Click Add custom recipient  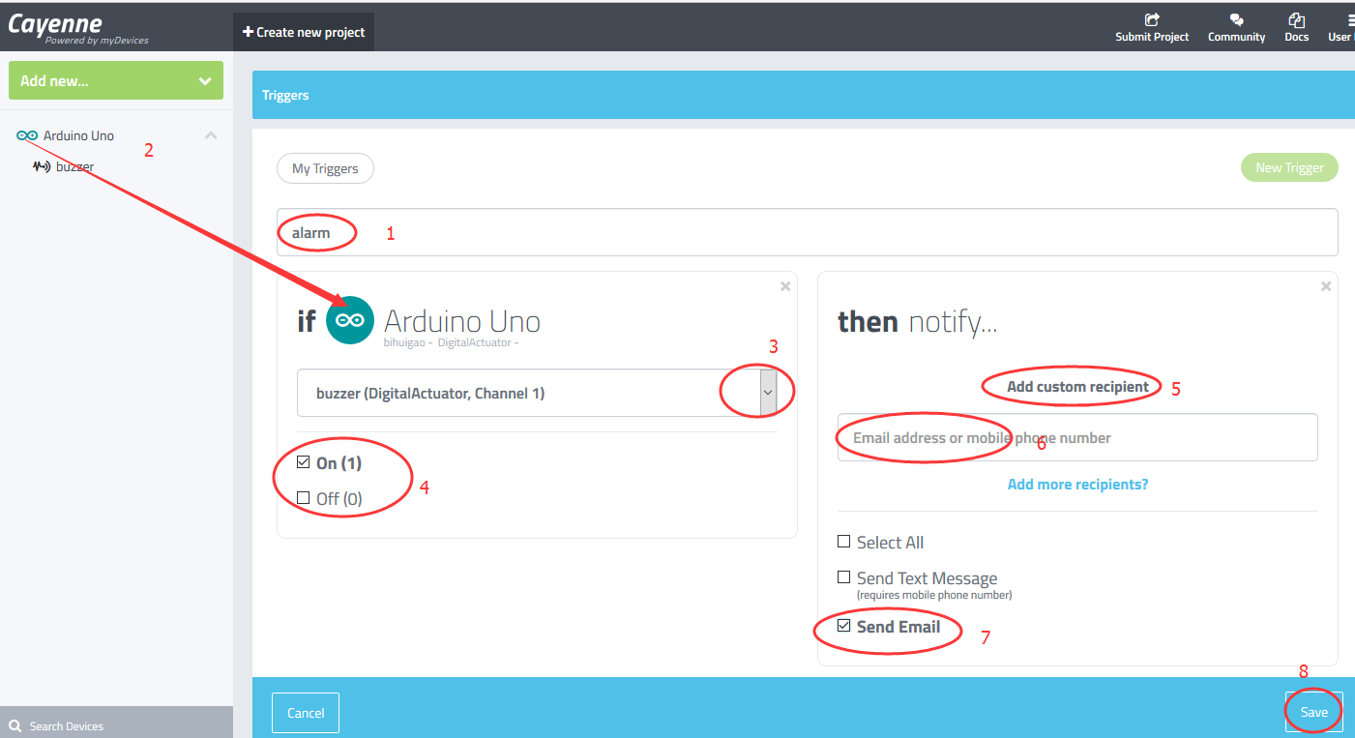pyautogui.click(x=1077, y=386)
